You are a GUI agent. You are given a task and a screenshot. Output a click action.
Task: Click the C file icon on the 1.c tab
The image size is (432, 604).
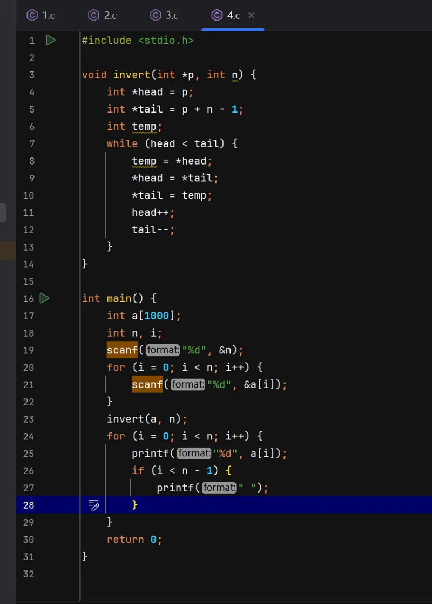(32, 15)
